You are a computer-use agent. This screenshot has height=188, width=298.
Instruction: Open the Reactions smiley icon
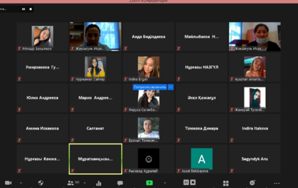point(252,183)
